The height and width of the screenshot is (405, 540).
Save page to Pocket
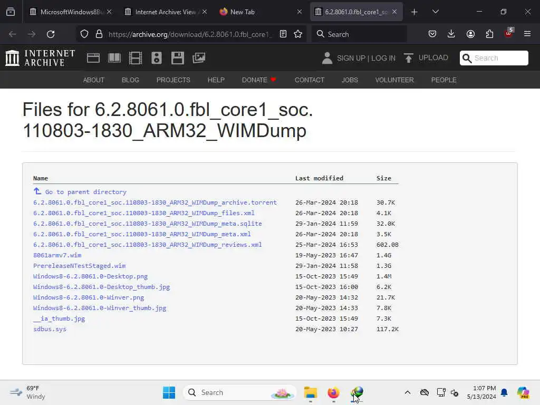pos(432,34)
